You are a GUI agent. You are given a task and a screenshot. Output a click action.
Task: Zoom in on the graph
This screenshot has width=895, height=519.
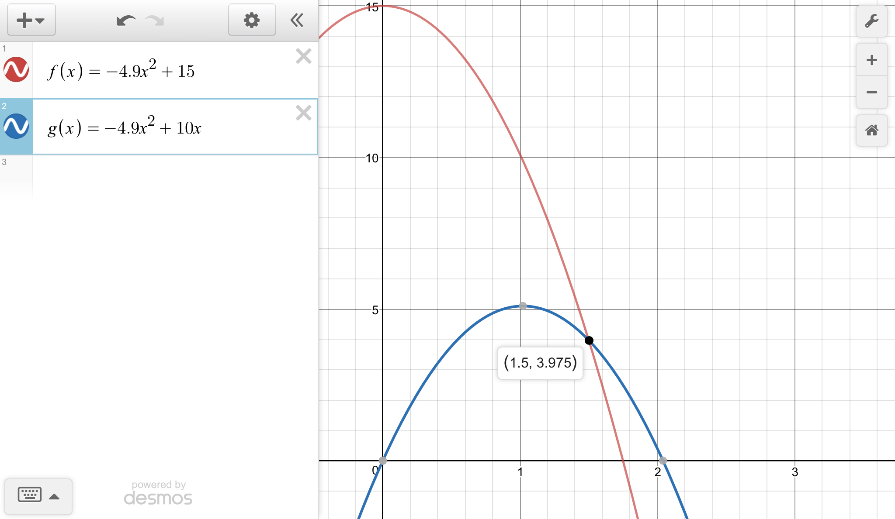tap(871, 60)
